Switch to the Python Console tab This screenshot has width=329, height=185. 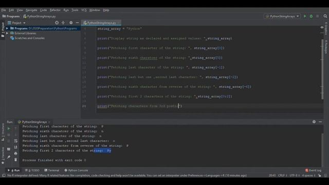tap(76, 170)
